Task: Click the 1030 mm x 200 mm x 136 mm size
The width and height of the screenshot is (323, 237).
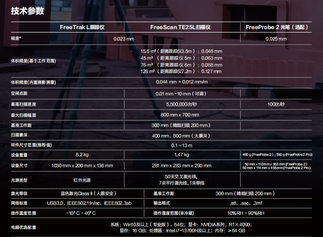Action: pyautogui.click(x=82, y=166)
